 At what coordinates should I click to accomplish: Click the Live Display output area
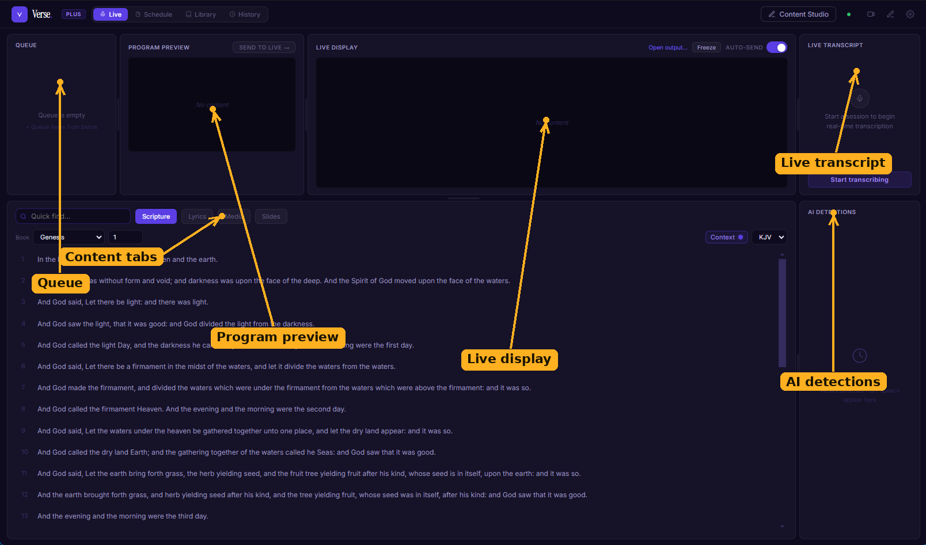click(552, 123)
